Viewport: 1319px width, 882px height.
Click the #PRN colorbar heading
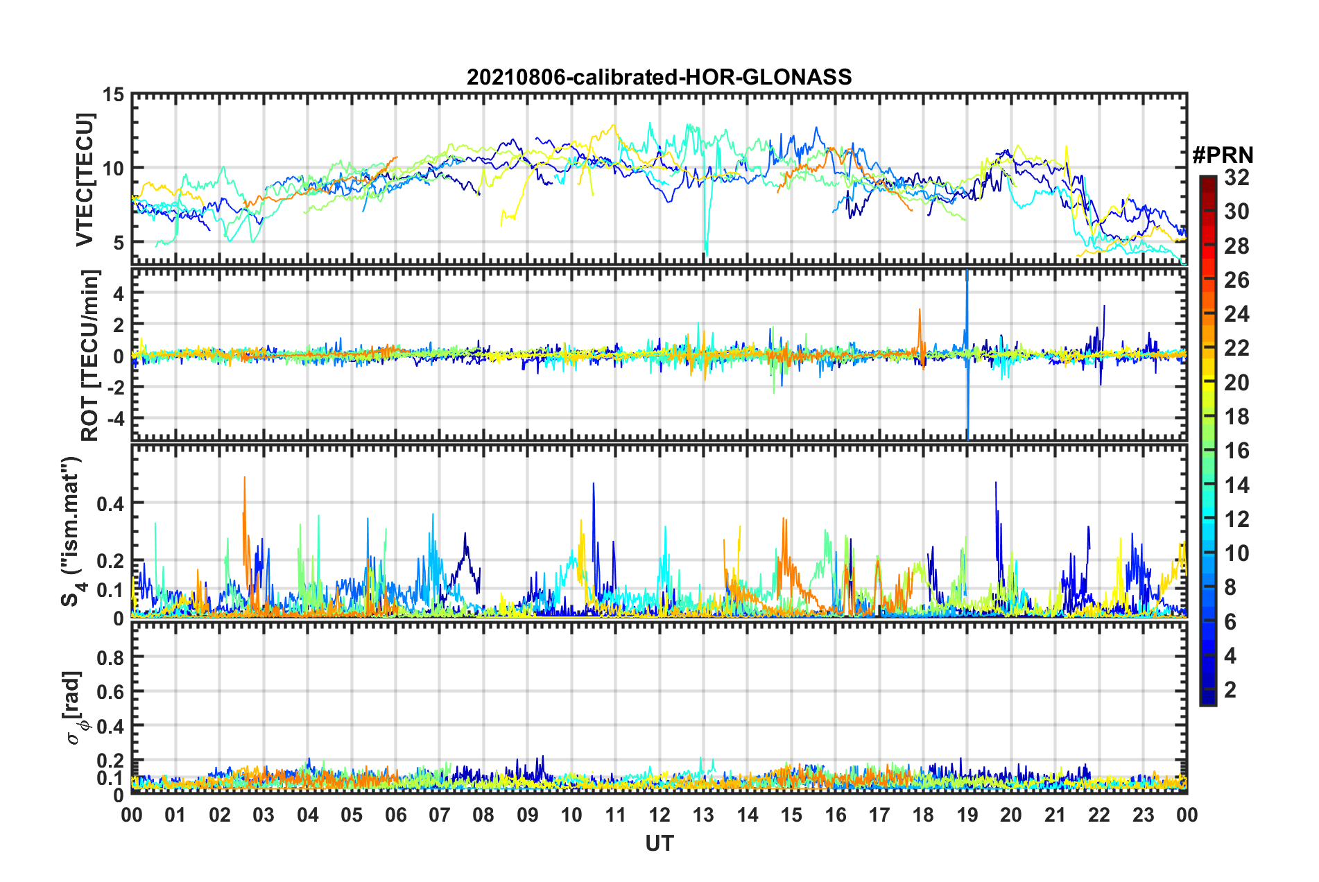(1222, 155)
